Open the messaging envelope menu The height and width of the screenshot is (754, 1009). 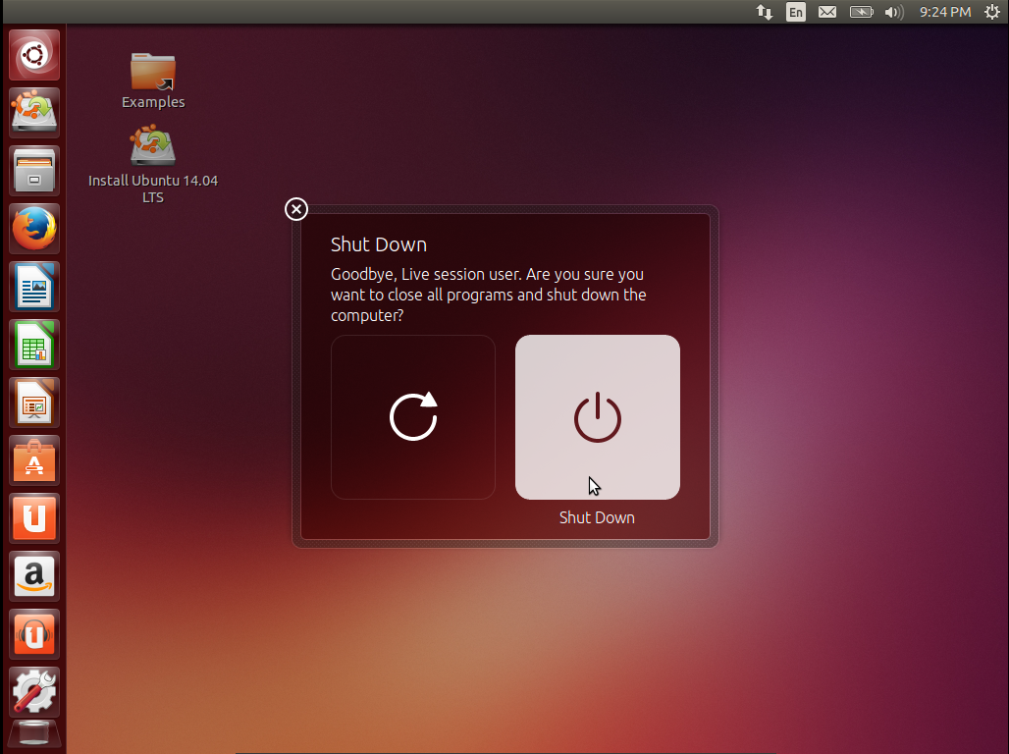click(x=827, y=12)
